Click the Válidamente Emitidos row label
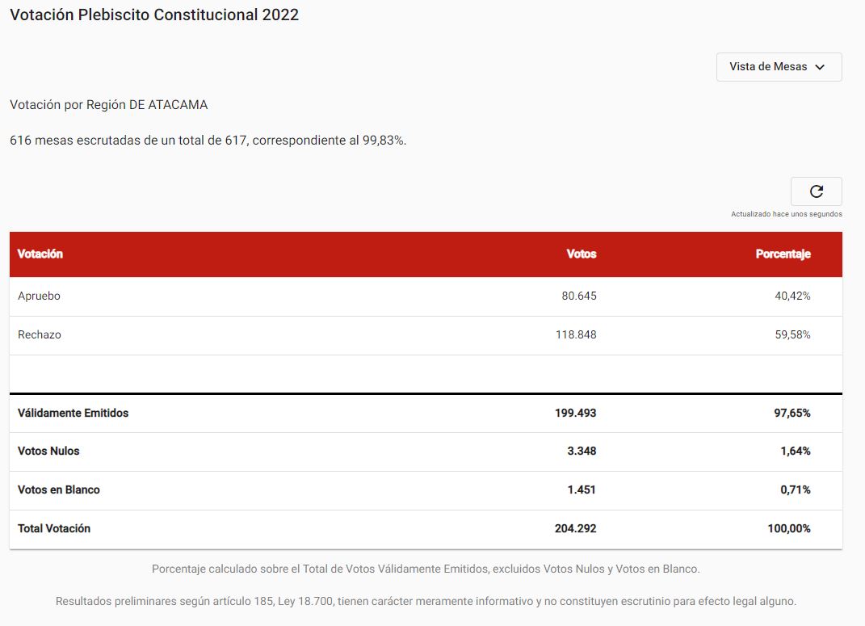865x626 pixels. pos(73,413)
